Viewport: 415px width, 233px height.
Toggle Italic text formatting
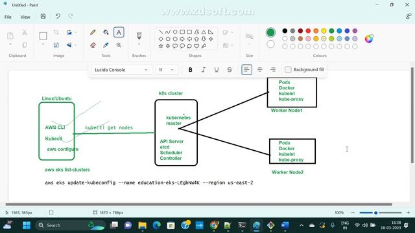[x=203, y=70]
